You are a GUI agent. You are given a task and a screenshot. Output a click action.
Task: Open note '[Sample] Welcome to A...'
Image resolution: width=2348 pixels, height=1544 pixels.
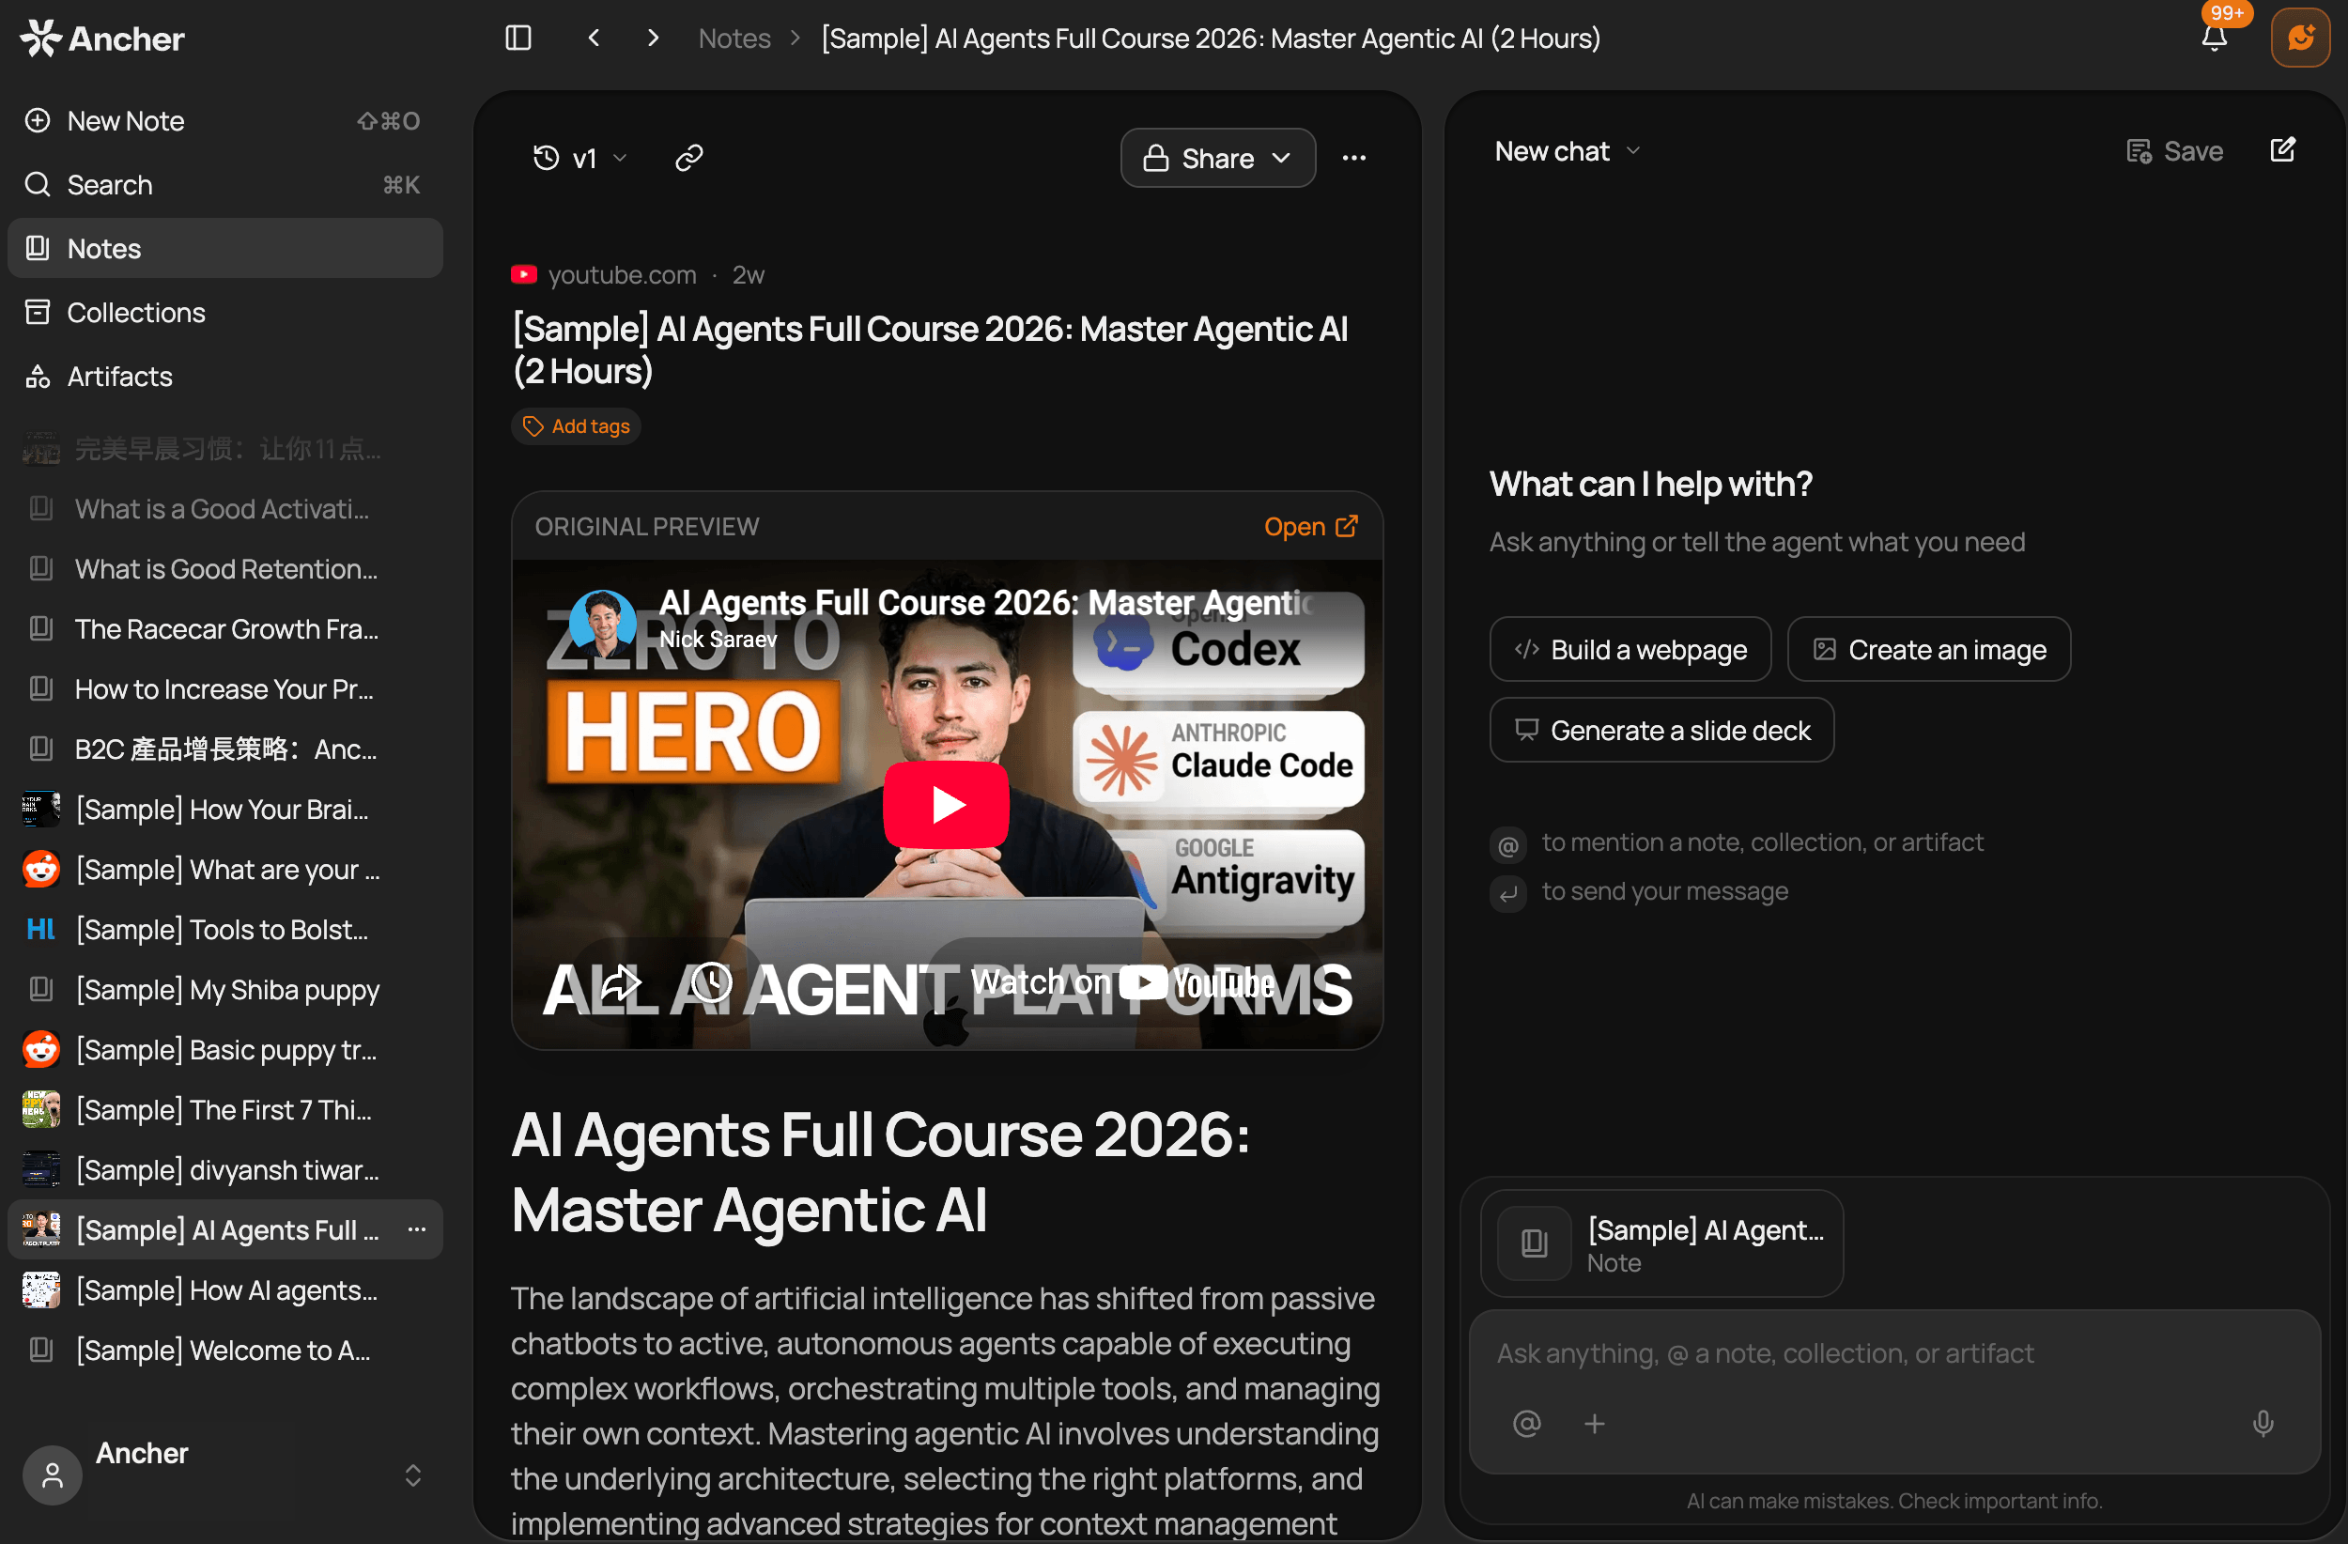(224, 1350)
